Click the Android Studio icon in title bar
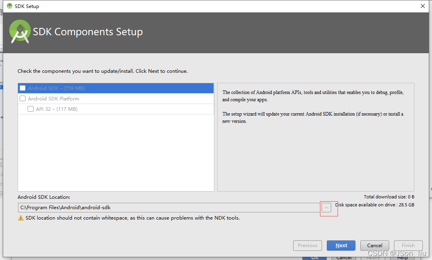Screen dimensions: 432x260 point(10,6)
